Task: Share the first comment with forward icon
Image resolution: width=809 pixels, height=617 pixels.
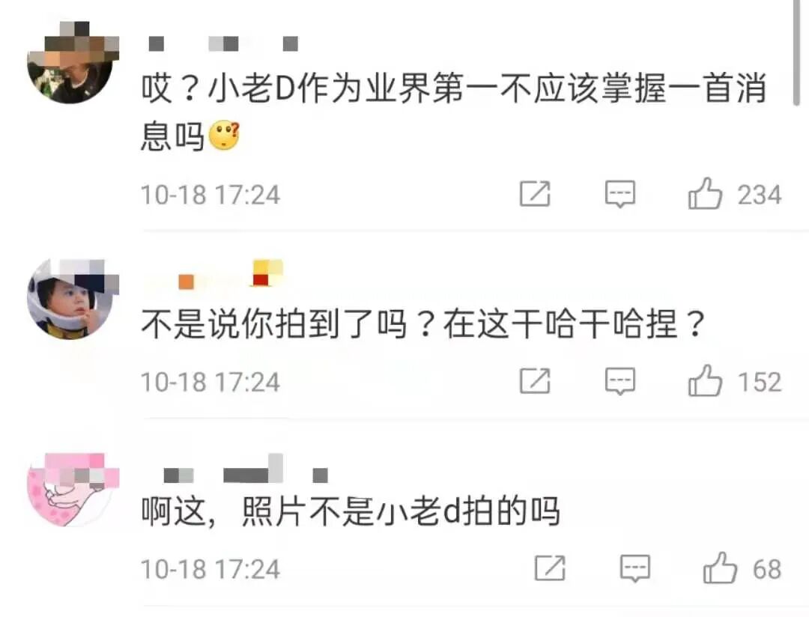Action: (535, 193)
